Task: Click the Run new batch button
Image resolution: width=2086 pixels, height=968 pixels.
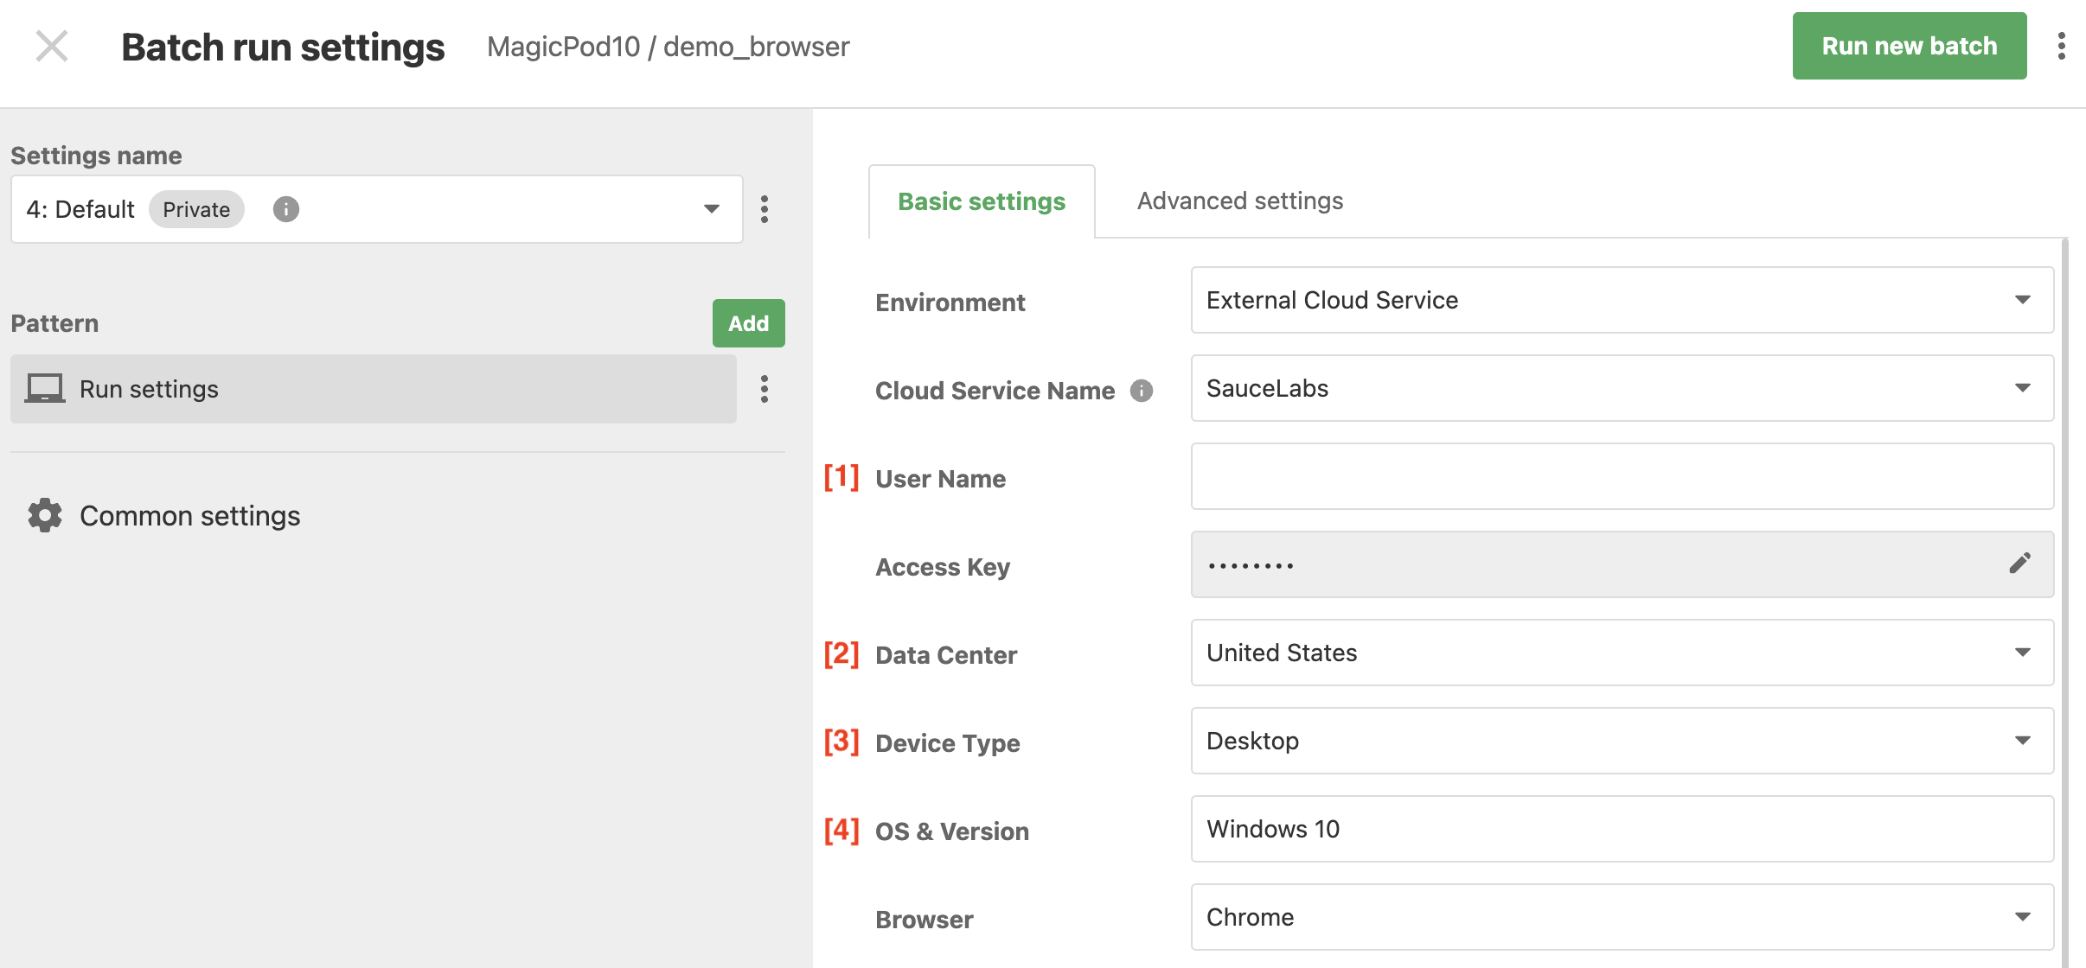Action: (x=1910, y=46)
